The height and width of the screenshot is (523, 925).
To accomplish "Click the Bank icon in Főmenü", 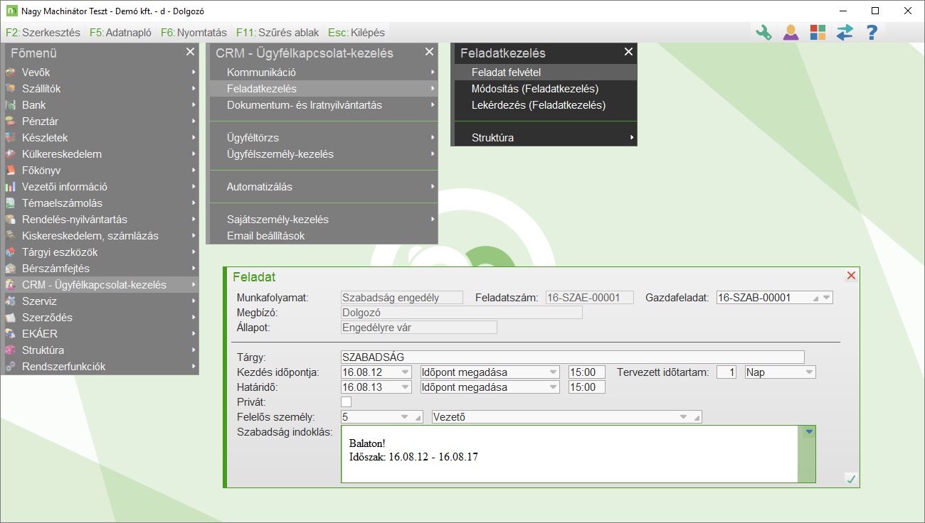I will pos(11,105).
